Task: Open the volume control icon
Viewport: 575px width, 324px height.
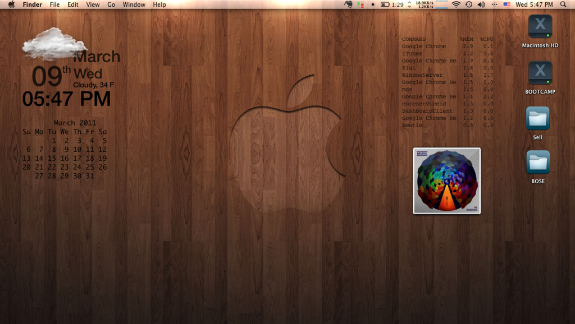Action: [x=481, y=4]
